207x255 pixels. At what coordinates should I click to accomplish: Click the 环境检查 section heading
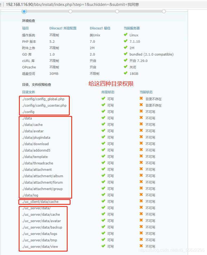coord(29,21)
